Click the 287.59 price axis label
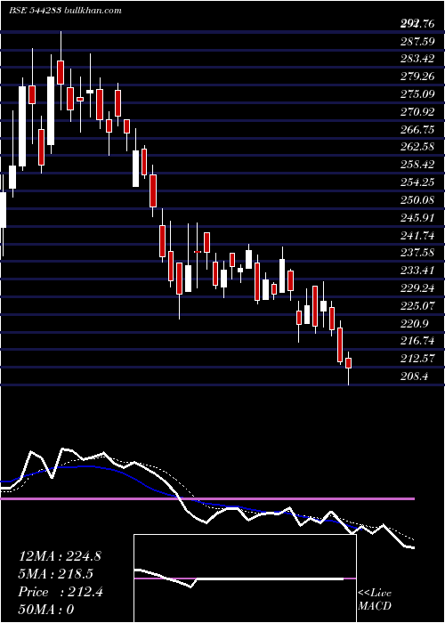445x623 pixels. click(x=417, y=41)
